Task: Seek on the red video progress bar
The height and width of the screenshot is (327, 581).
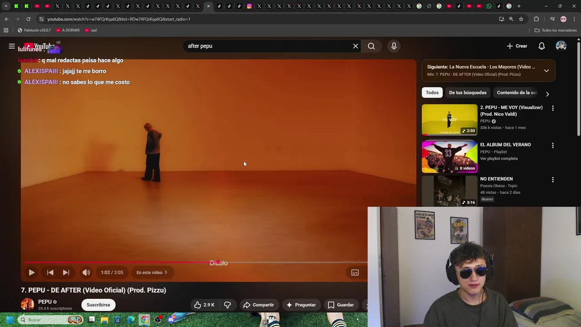Action: (x=196, y=262)
